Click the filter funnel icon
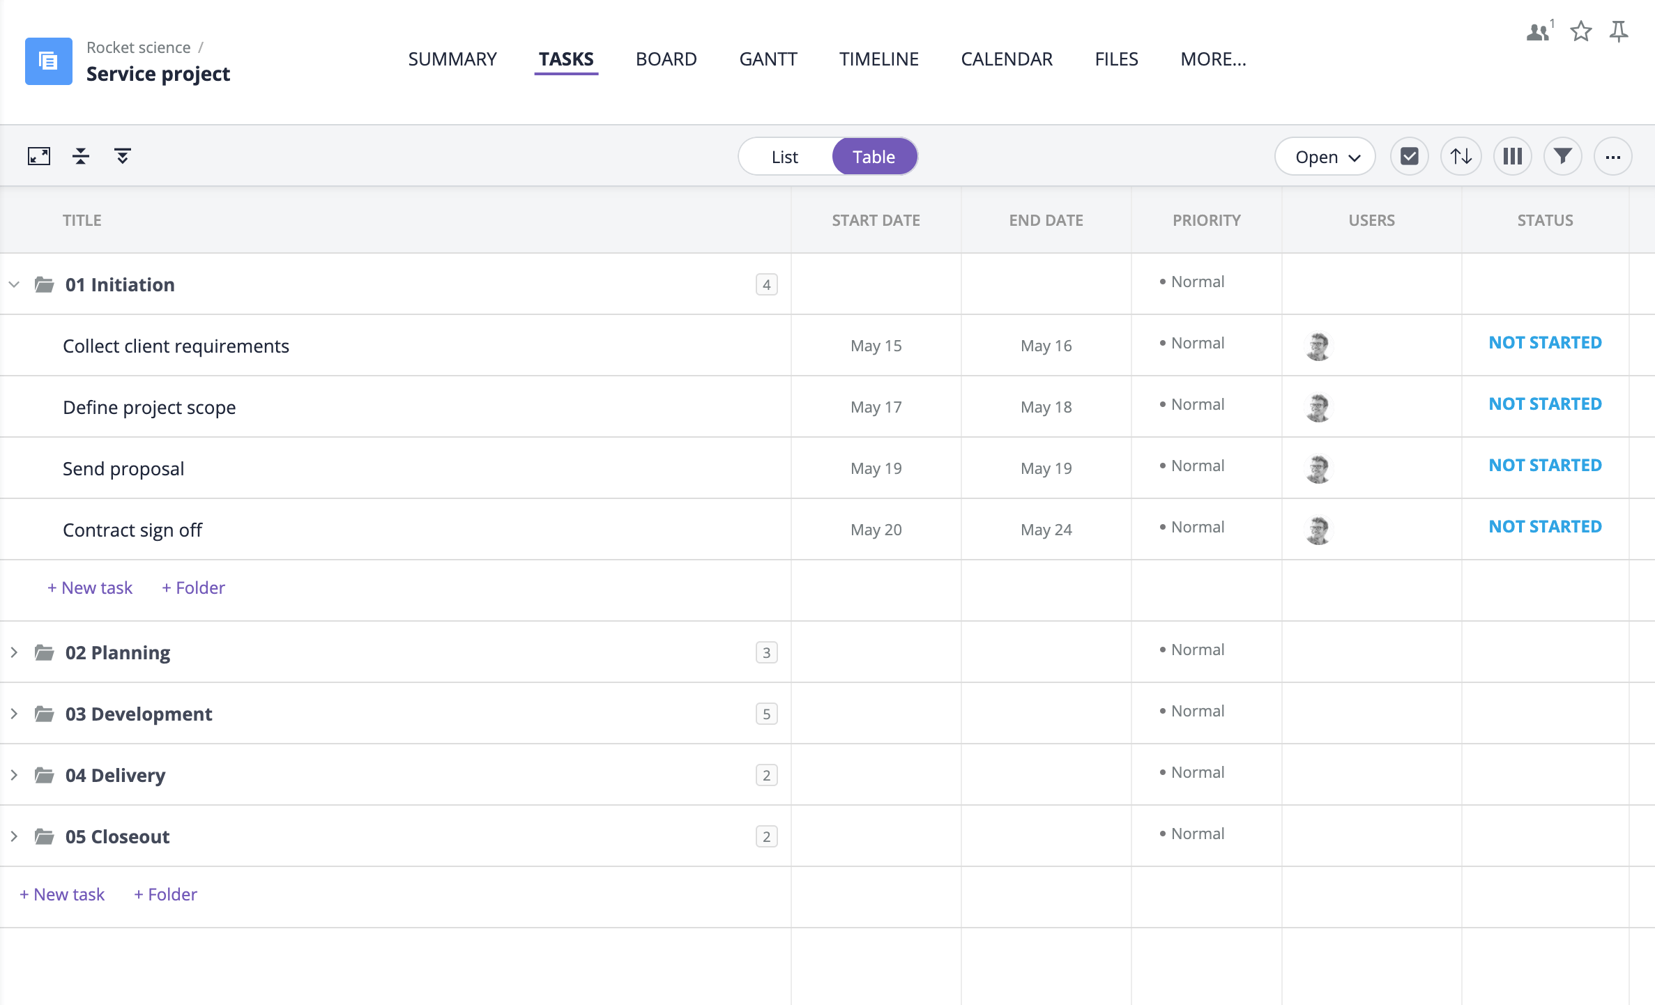The image size is (1655, 1005). coord(1563,156)
